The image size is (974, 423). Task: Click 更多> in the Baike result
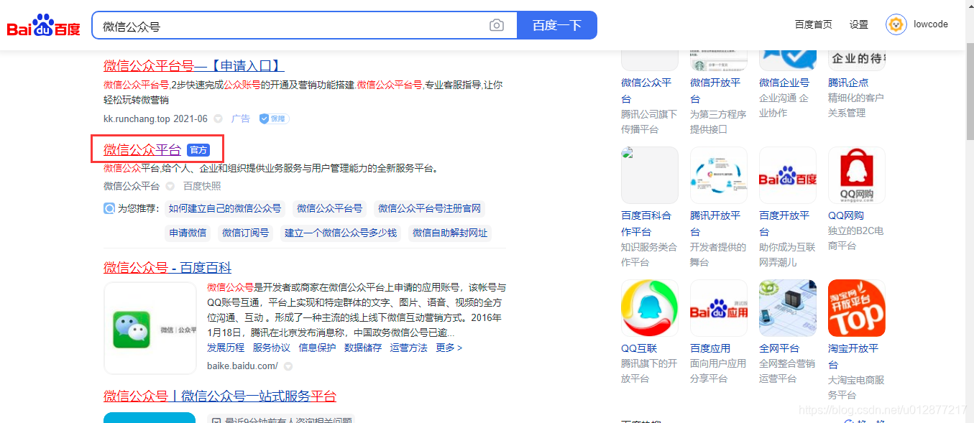pyautogui.click(x=449, y=348)
